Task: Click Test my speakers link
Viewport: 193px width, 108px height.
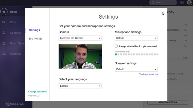Action: [149, 74]
